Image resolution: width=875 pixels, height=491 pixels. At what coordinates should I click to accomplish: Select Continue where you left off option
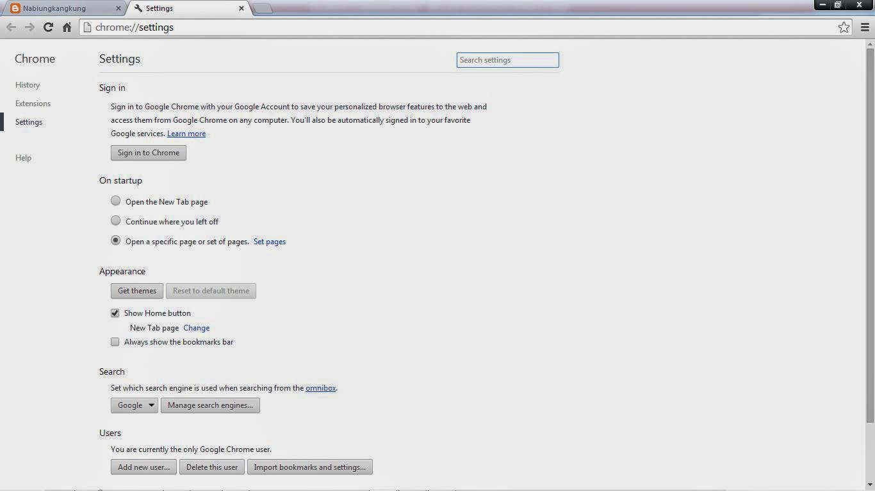tap(115, 221)
